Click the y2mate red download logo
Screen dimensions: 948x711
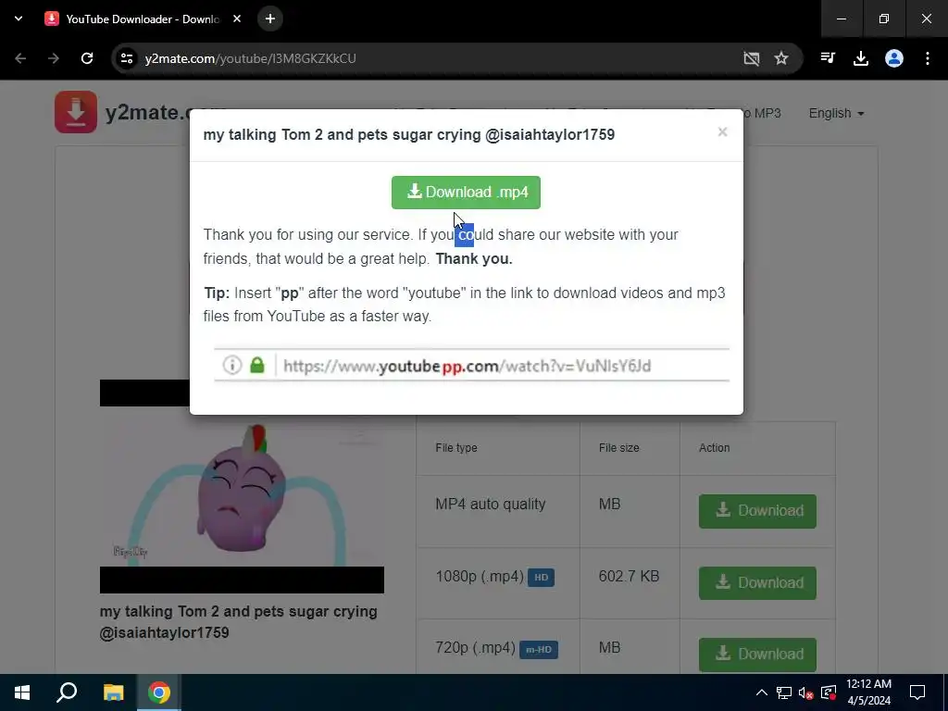point(76,112)
